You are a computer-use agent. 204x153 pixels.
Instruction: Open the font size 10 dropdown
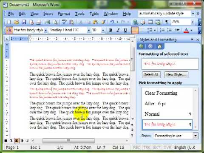(x=103, y=30)
